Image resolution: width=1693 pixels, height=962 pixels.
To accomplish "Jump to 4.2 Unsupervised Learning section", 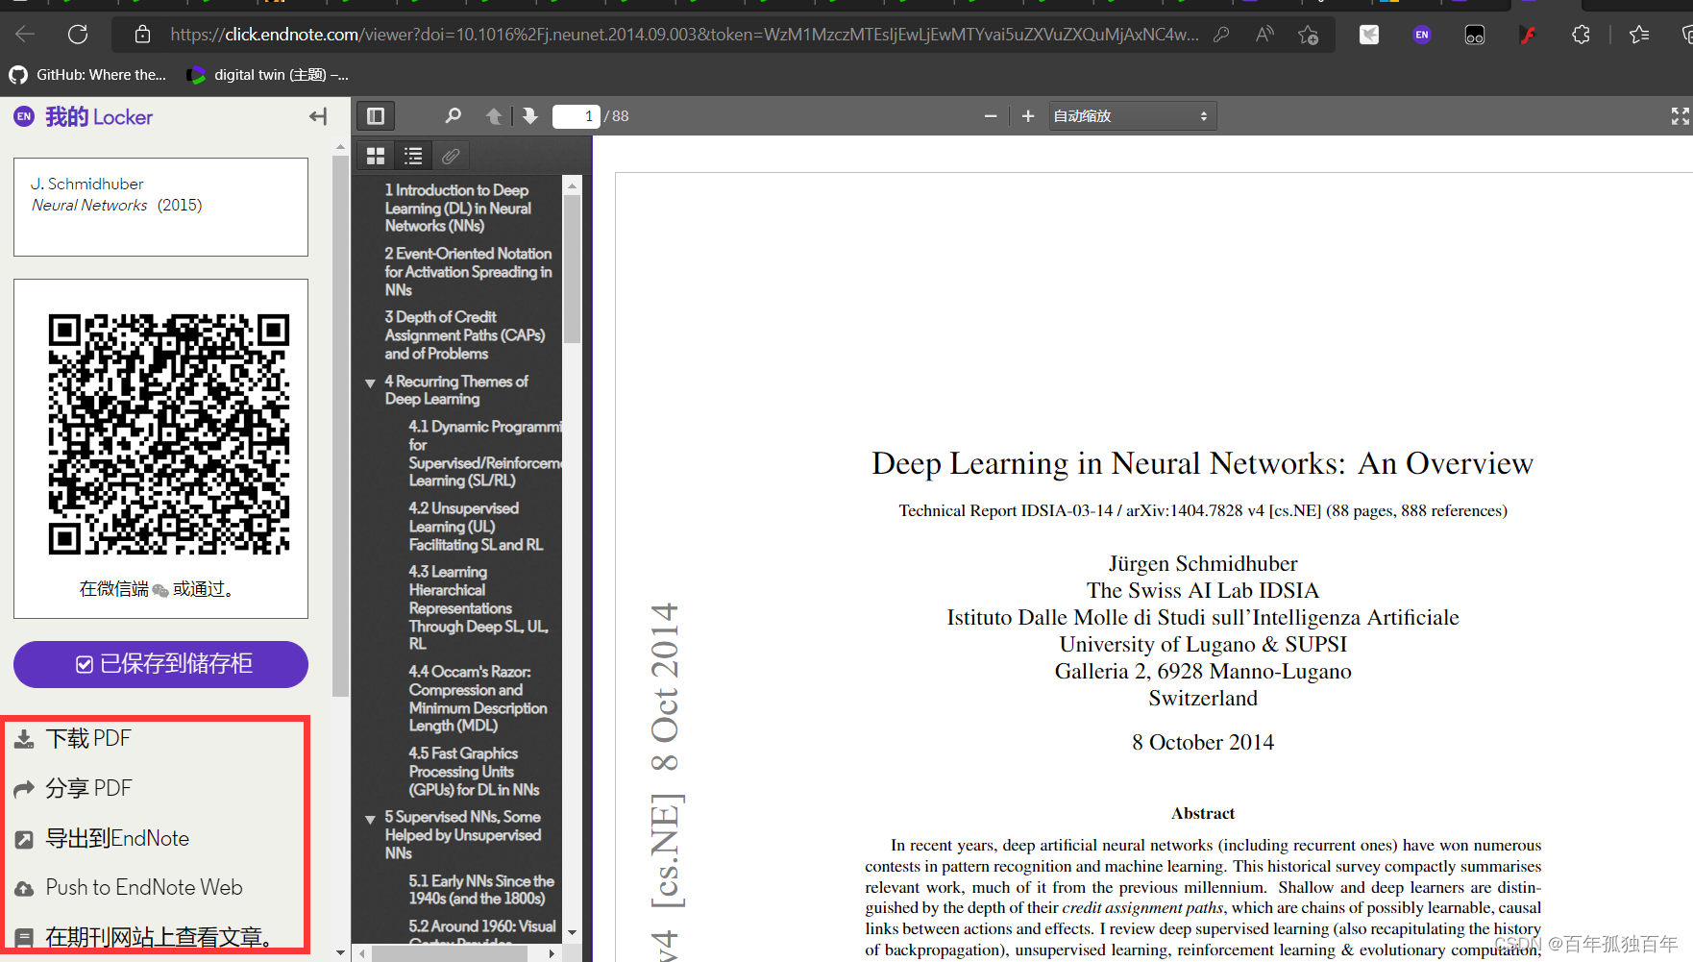I will click(x=476, y=527).
